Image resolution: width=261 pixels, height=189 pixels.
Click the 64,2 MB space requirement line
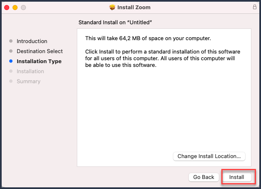(x=148, y=38)
